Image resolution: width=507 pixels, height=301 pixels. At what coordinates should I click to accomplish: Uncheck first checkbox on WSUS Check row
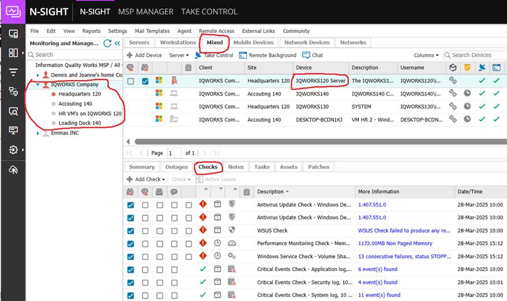130,230
